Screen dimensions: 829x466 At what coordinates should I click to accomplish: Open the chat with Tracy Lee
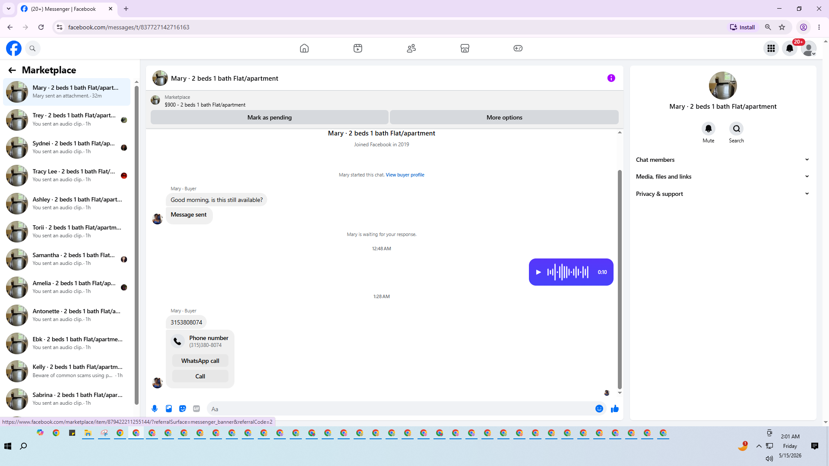(67, 176)
